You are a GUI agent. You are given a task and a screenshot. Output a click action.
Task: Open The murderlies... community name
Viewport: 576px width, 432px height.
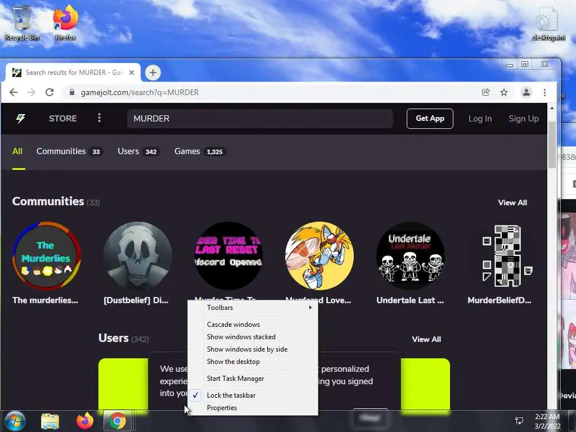tap(45, 300)
